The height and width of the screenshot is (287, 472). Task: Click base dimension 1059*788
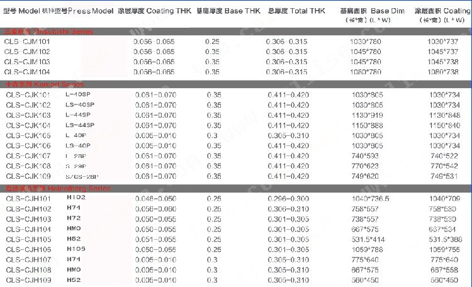click(x=368, y=250)
